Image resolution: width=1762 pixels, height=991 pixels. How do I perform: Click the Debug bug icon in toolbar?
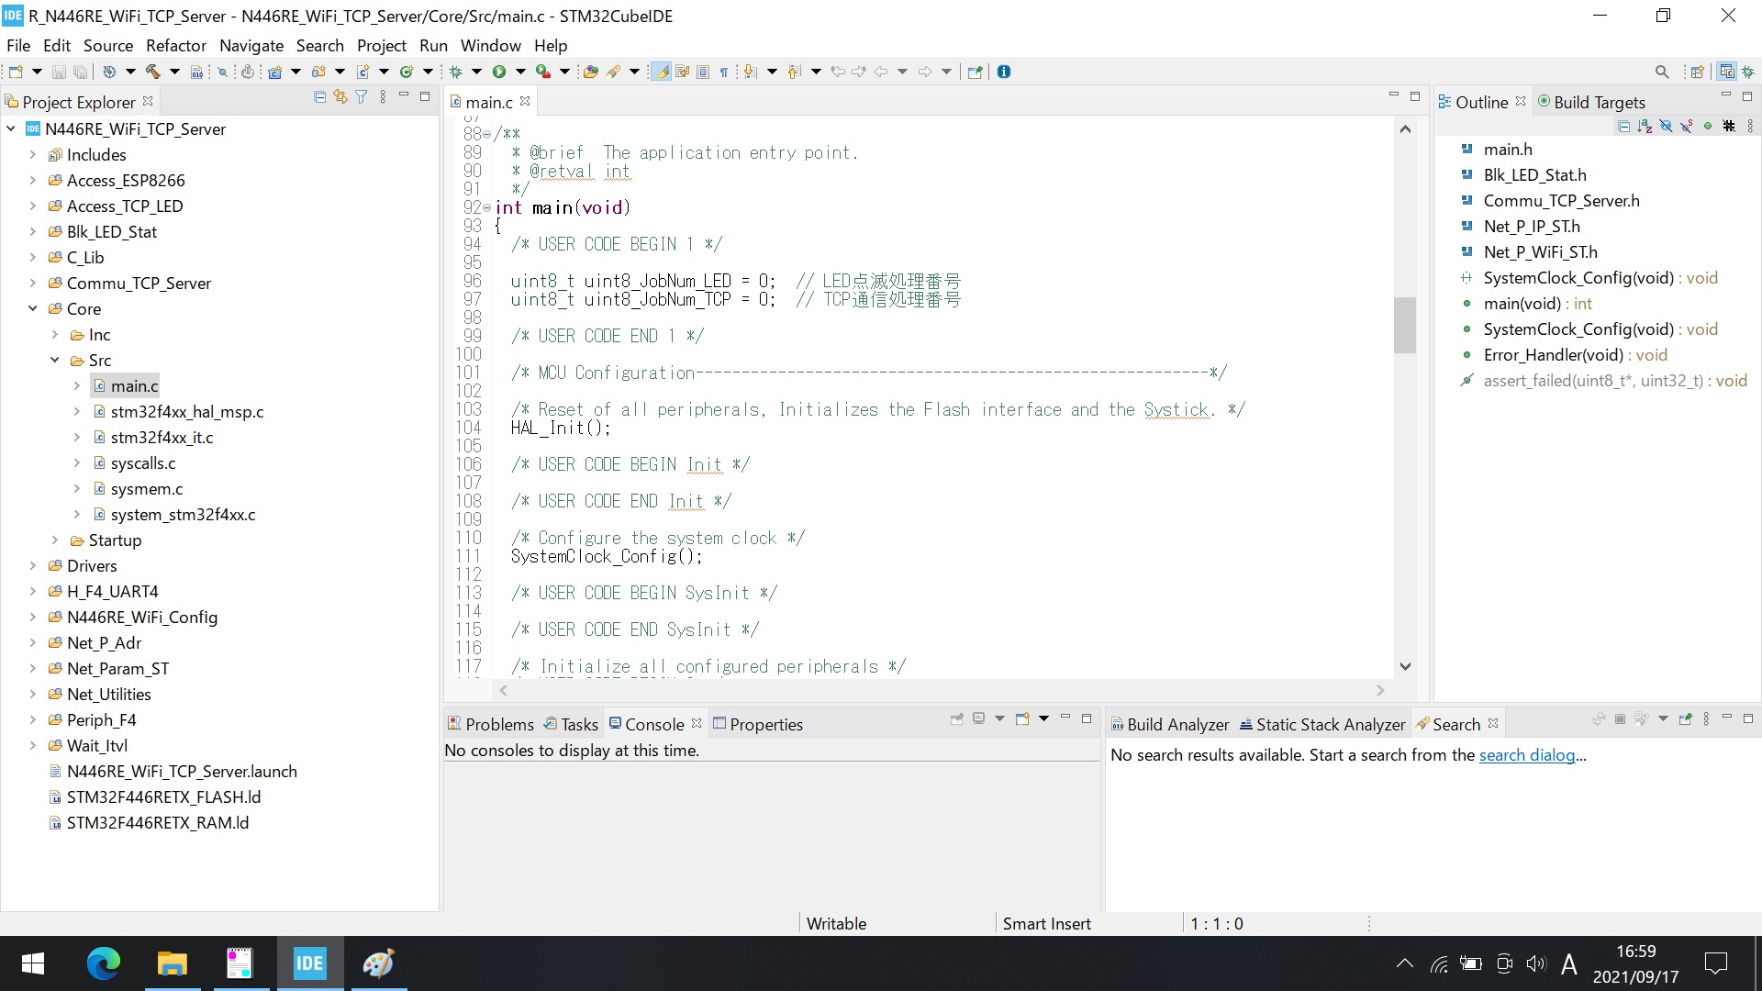click(x=455, y=72)
